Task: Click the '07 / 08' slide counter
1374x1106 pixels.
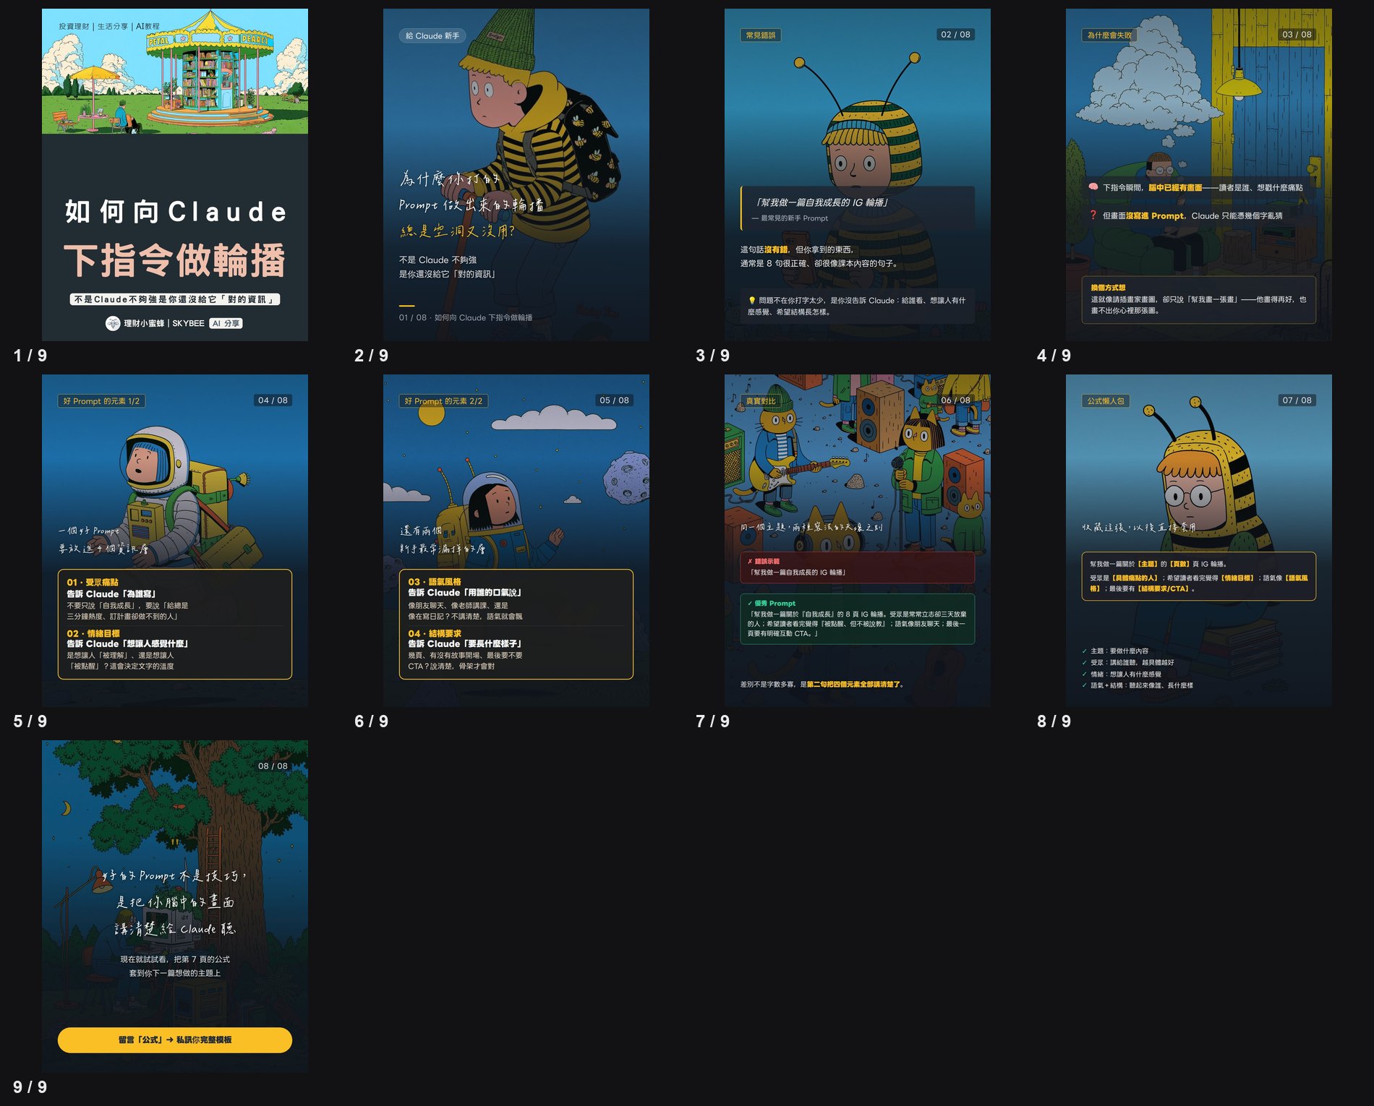Action: pos(1297,400)
